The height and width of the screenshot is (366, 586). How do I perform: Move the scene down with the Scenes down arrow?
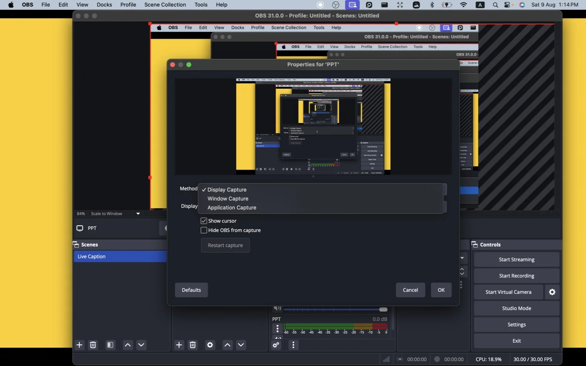click(141, 345)
